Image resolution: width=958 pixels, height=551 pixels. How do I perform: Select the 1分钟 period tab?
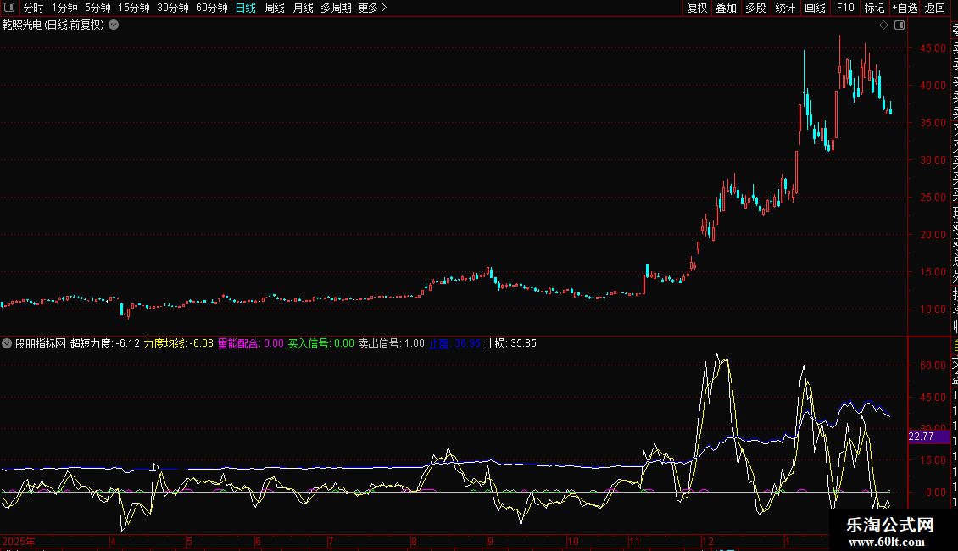coord(64,8)
